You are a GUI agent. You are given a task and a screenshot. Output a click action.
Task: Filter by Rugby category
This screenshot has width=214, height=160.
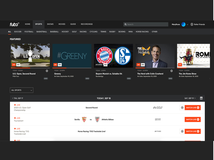(x=112, y=32)
